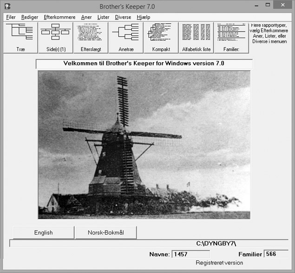Image resolution: width=295 pixels, height=273 pixels.
Task: Minimize the Brother's Keeper window
Action: [x=256, y=6]
